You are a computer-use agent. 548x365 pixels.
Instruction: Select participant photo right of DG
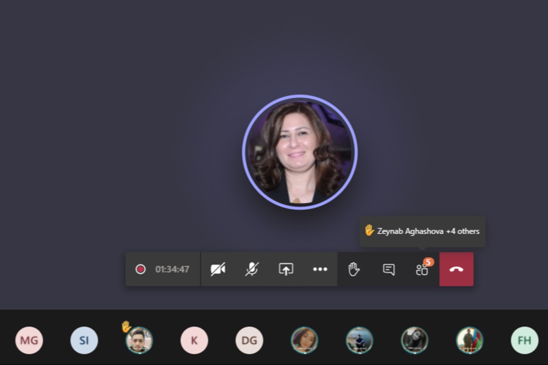(304, 340)
